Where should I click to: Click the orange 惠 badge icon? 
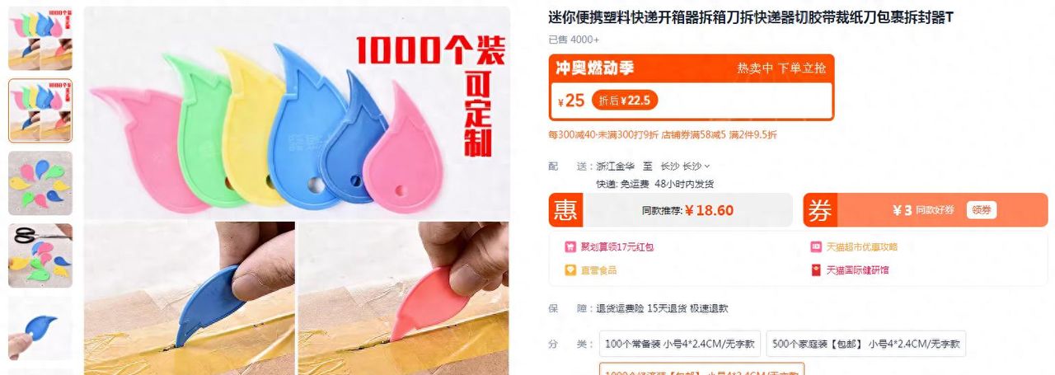click(565, 210)
